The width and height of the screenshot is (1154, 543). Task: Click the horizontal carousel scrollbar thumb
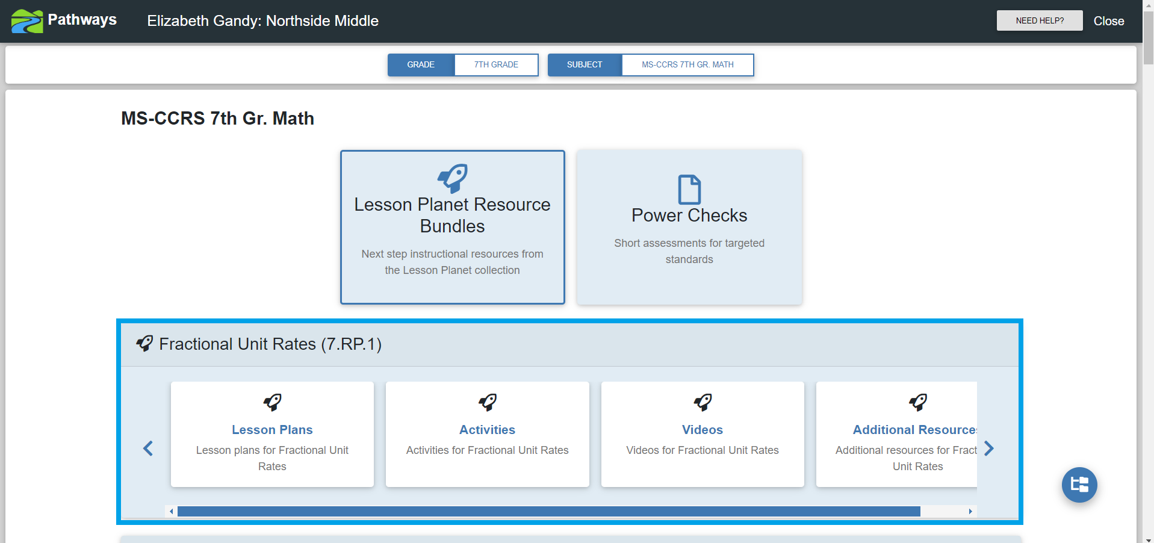pos(549,512)
